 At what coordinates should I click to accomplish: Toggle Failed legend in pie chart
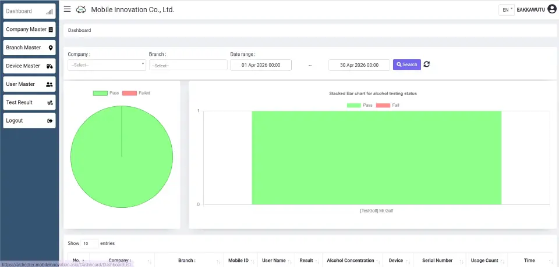pos(137,93)
